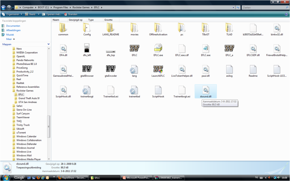Sort files by Gewijzigd op column
Viewport: 290px width, 181px height.
(x=77, y=20)
